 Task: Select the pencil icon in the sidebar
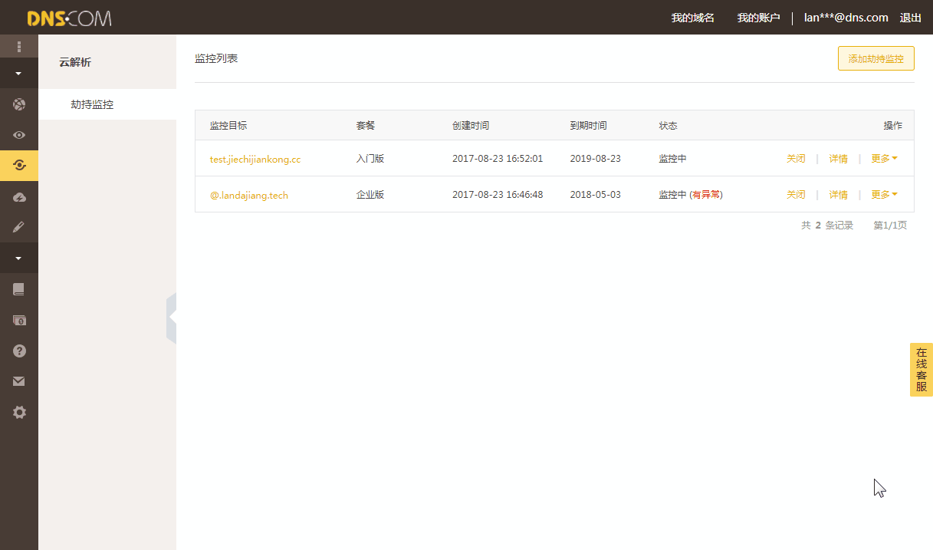pyautogui.click(x=19, y=228)
